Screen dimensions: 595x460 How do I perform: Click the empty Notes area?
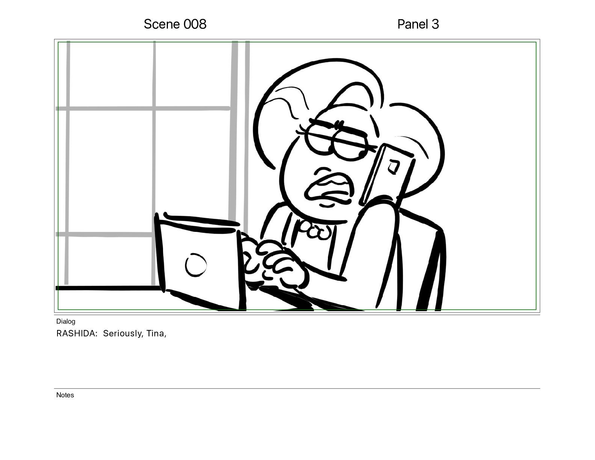(x=297, y=425)
